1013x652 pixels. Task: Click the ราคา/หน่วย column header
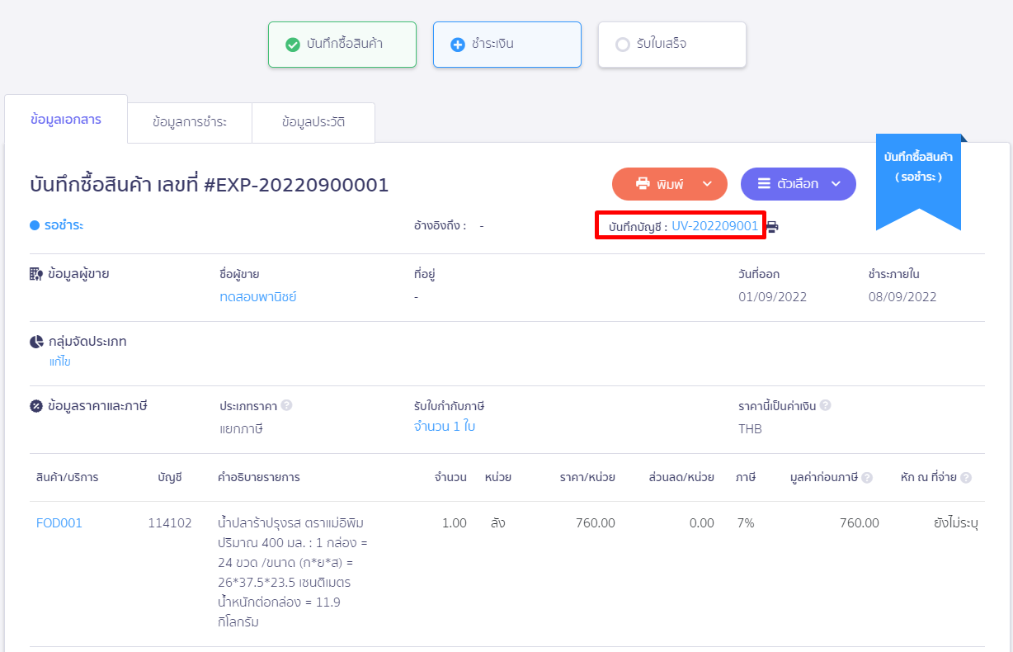pyautogui.click(x=587, y=477)
